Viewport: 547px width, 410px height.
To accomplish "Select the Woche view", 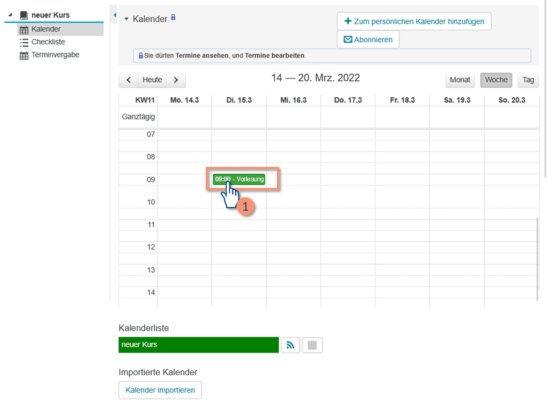I will [496, 80].
